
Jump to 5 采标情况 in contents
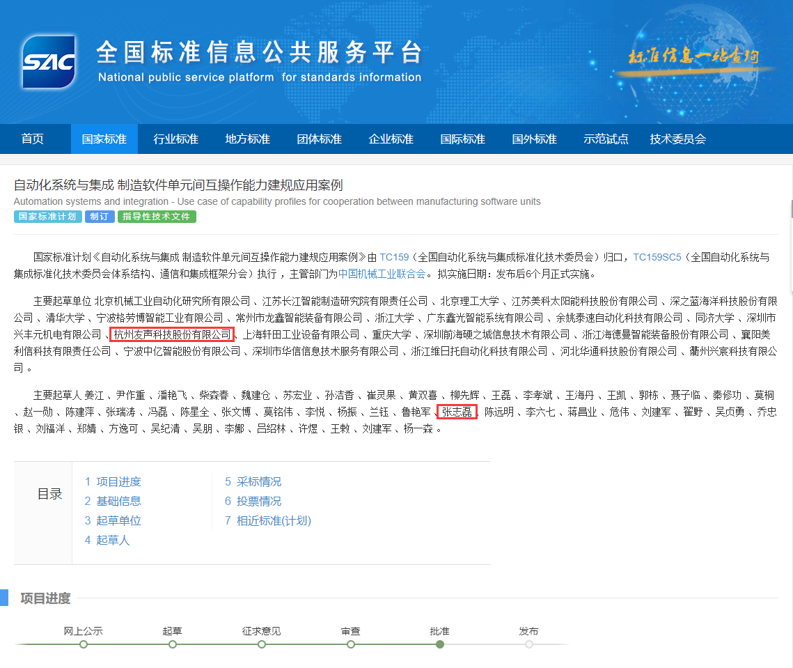pos(253,482)
